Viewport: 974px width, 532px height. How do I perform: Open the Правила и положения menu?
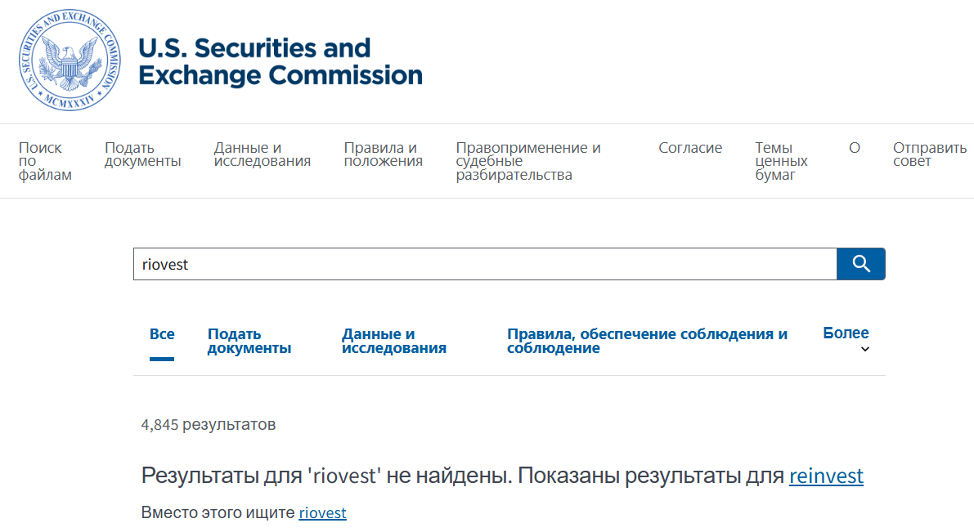click(x=383, y=154)
